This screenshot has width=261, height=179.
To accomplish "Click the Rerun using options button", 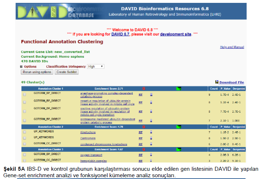I will (37, 72).
